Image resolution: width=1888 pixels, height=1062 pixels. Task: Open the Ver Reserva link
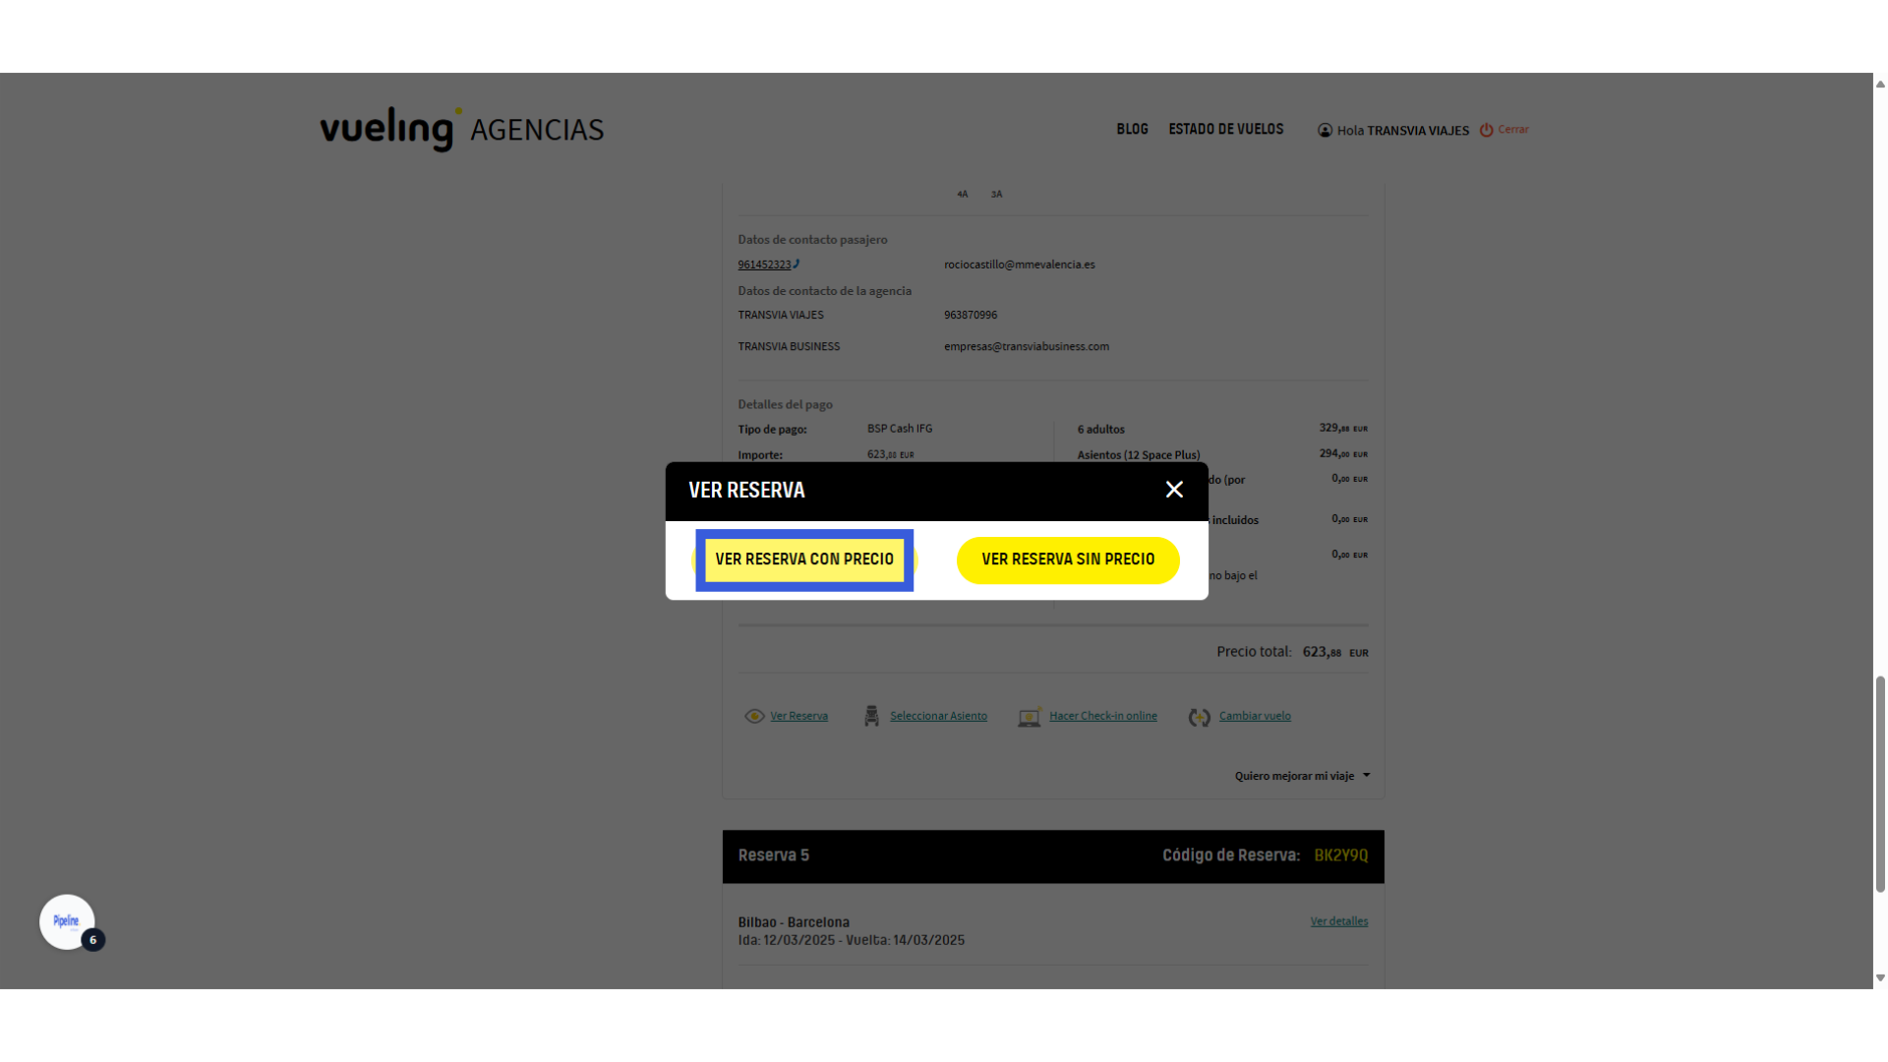(798, 716)
